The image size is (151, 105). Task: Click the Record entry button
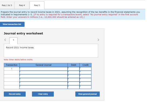coord(15,94)
